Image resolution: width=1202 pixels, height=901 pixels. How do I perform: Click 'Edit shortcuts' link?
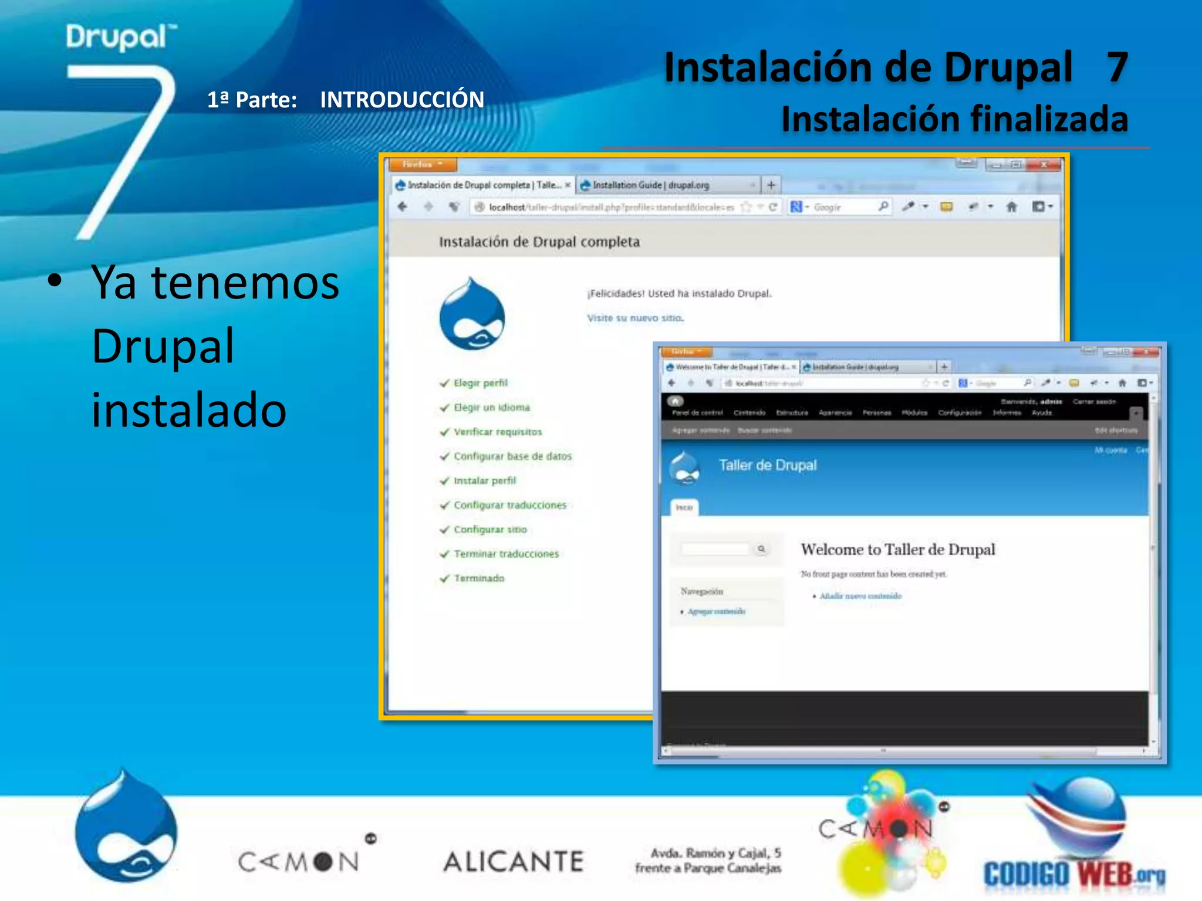coord(1116,431)
